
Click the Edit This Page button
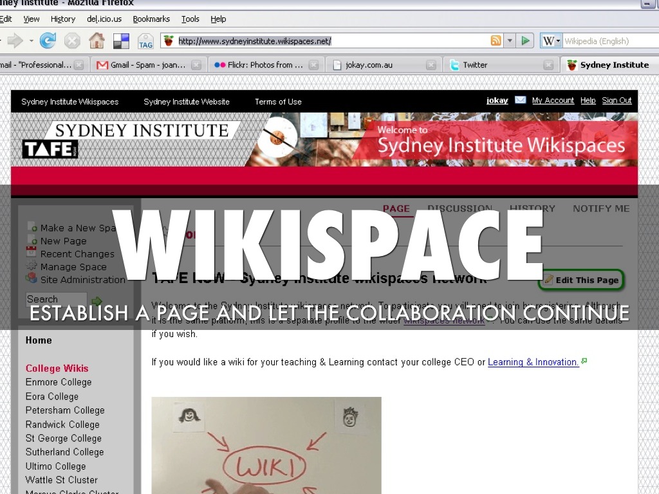(582, 280)
